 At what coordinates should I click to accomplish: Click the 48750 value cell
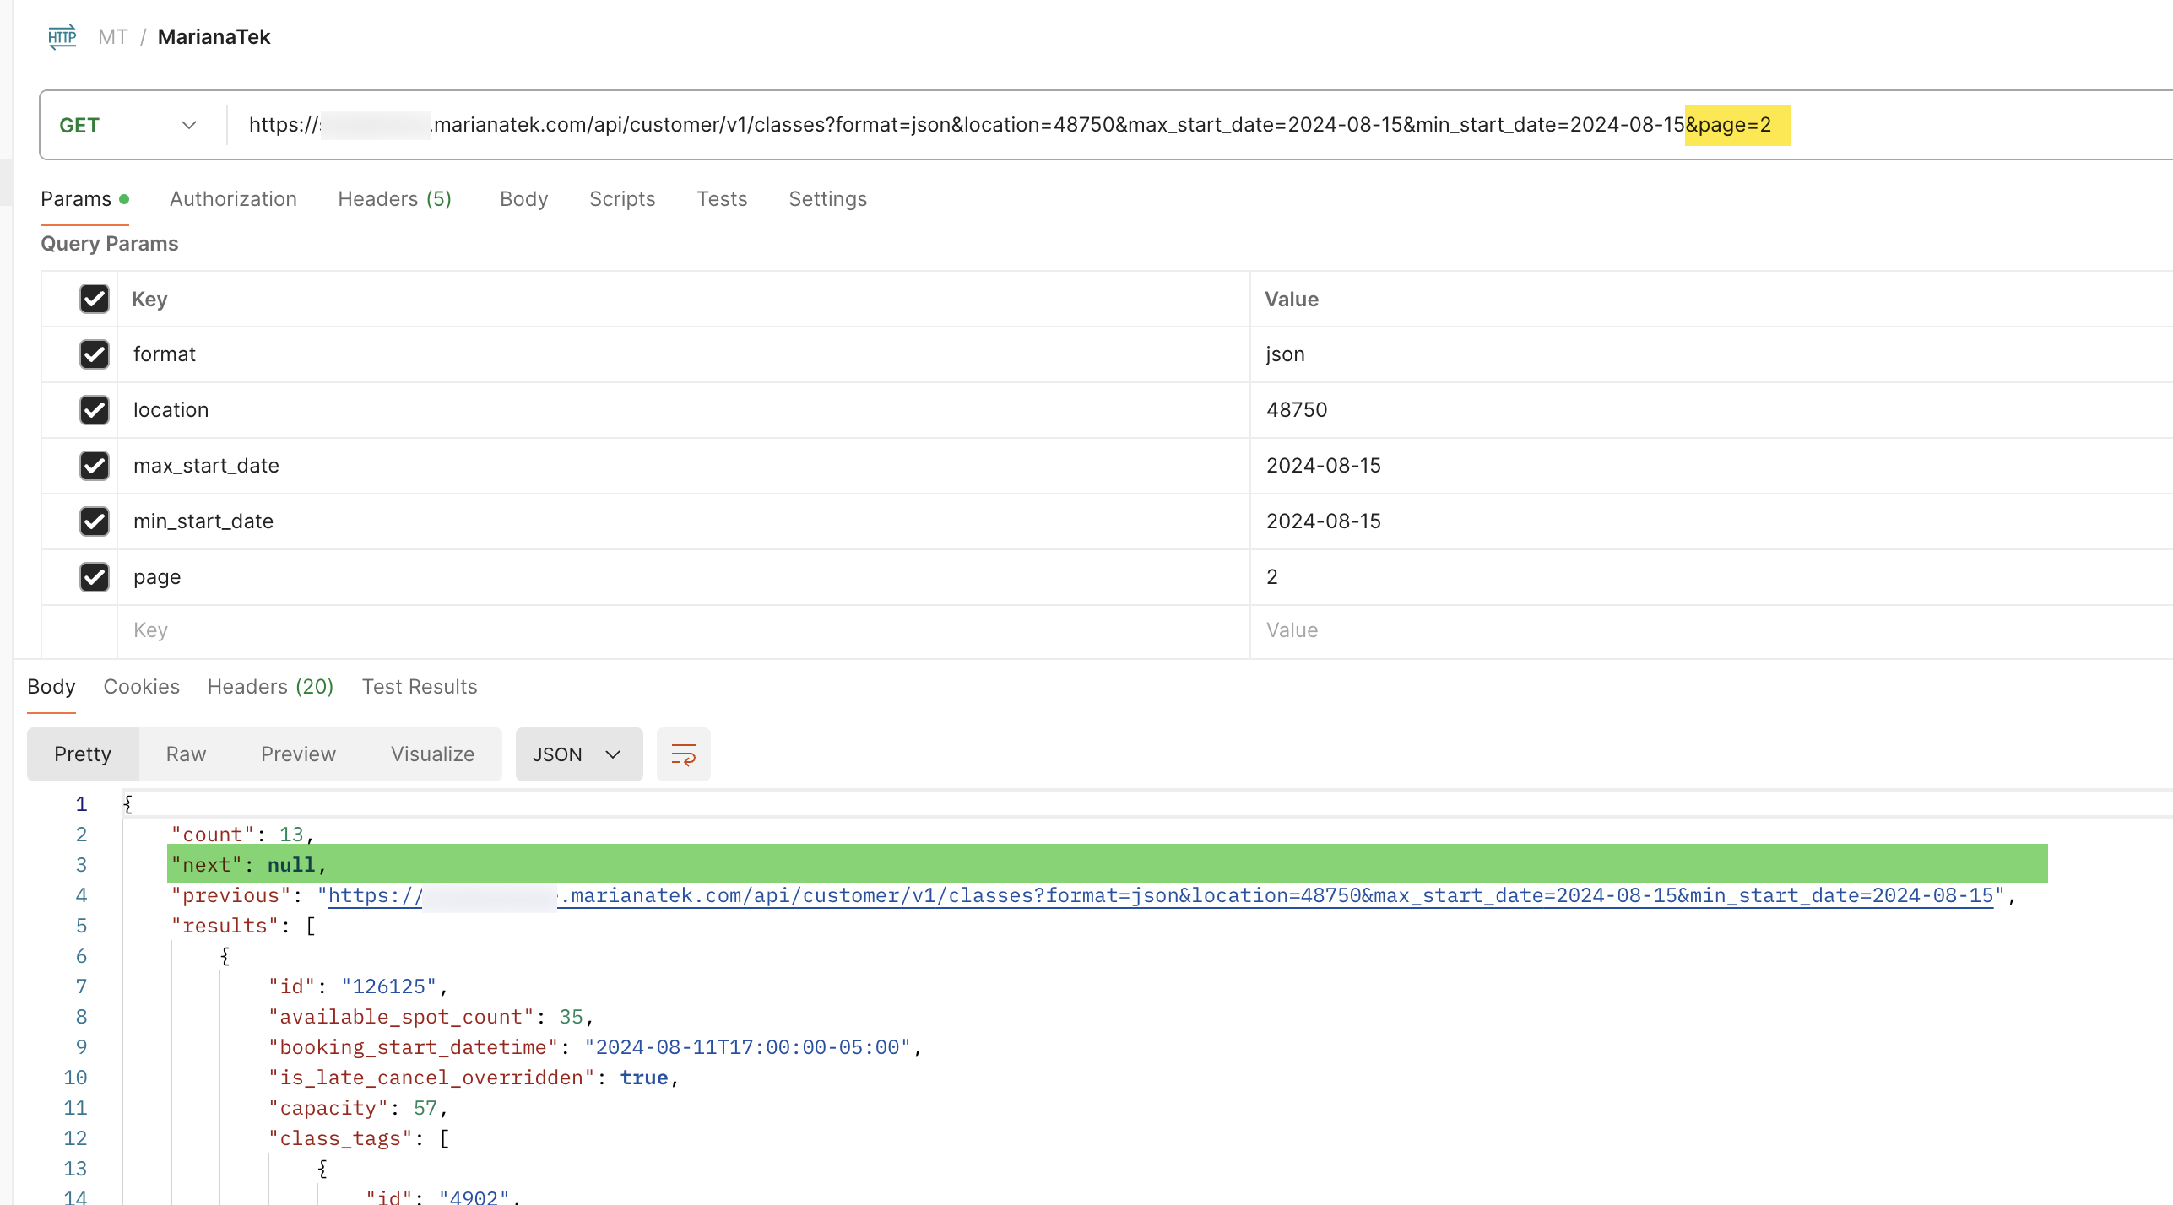coord(1712,410)
